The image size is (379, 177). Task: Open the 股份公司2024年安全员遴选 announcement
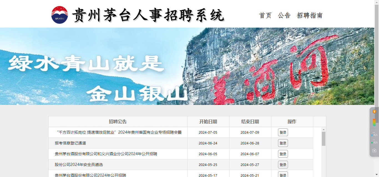coord(79,165)
